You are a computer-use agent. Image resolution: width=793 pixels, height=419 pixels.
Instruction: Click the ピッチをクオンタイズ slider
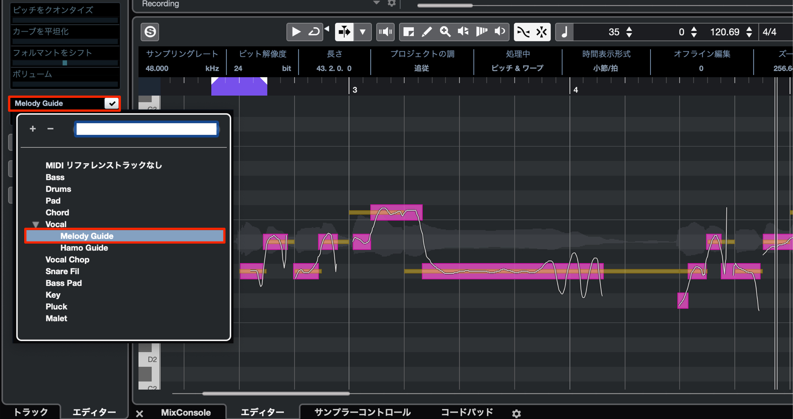(65, 20)
